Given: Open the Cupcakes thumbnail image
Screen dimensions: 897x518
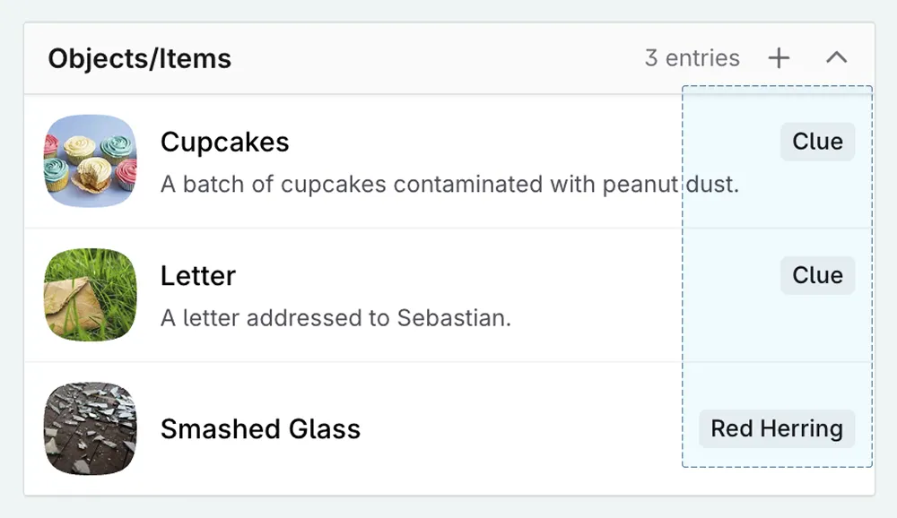Looking at the screenshot, I should coord(90,160).
